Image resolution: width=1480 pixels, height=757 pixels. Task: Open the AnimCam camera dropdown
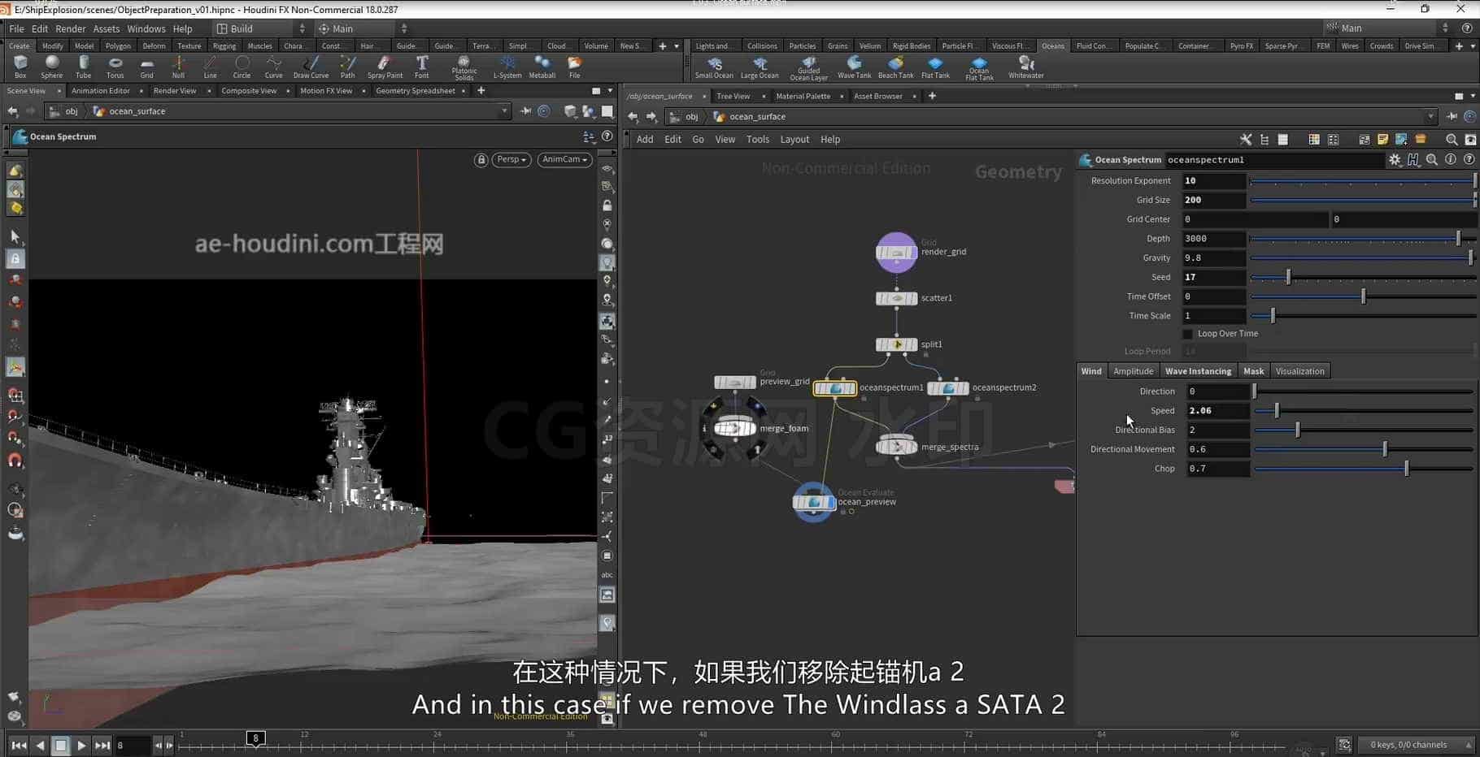(565, 160)
